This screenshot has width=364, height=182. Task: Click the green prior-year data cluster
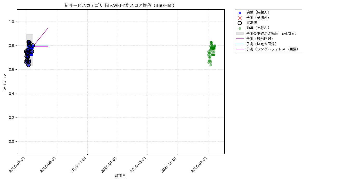point(211,53)
